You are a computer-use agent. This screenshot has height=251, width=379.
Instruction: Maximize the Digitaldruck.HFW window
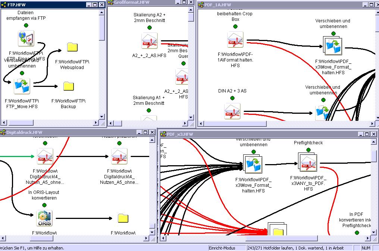tap(145, 132)
